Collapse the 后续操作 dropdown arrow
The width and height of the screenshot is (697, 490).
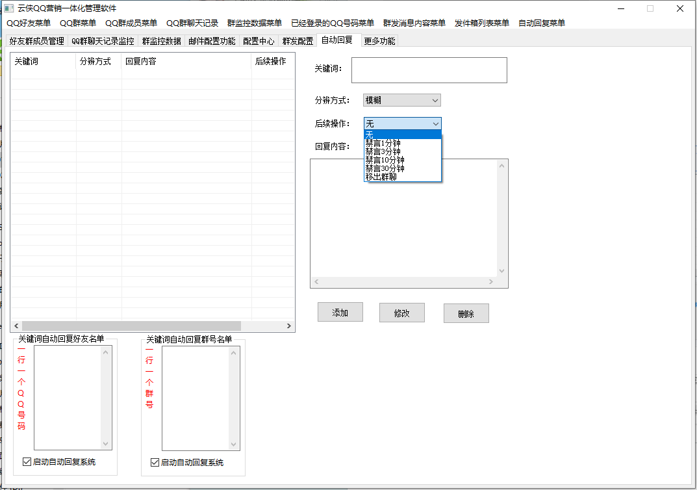coord(436,123)
